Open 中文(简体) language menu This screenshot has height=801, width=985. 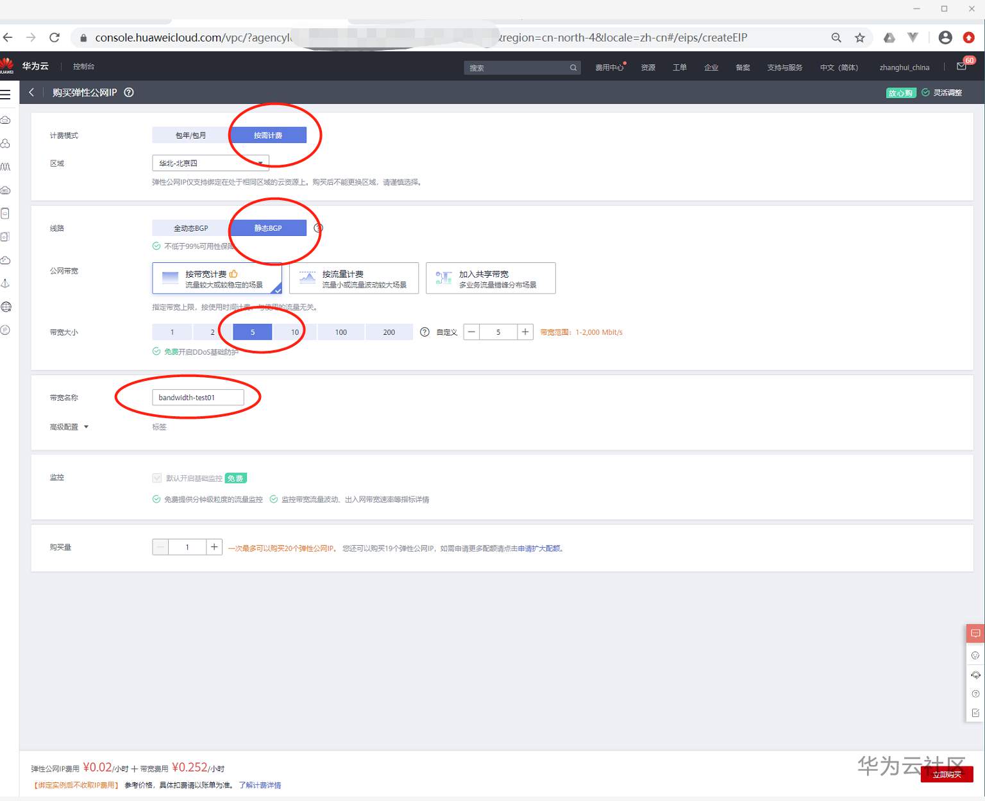839,67
